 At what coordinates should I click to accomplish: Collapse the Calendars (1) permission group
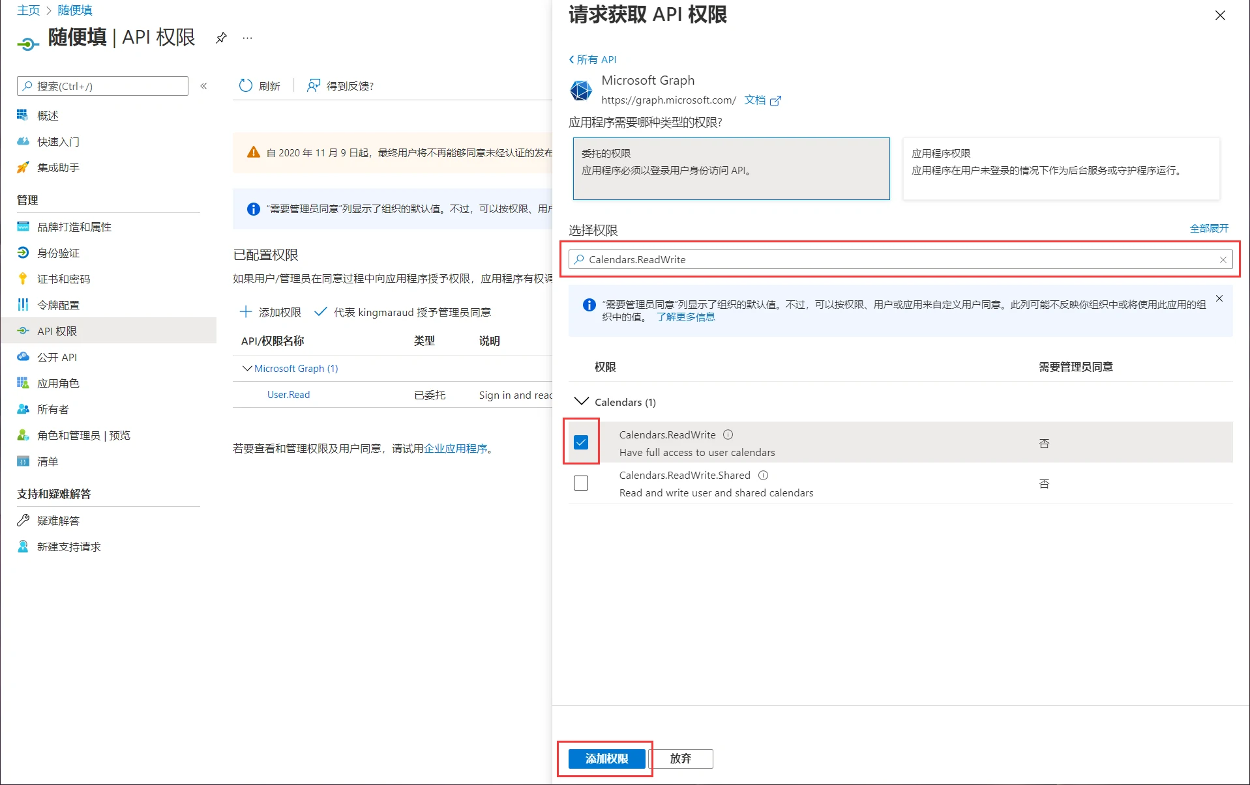tap(581, 402)
